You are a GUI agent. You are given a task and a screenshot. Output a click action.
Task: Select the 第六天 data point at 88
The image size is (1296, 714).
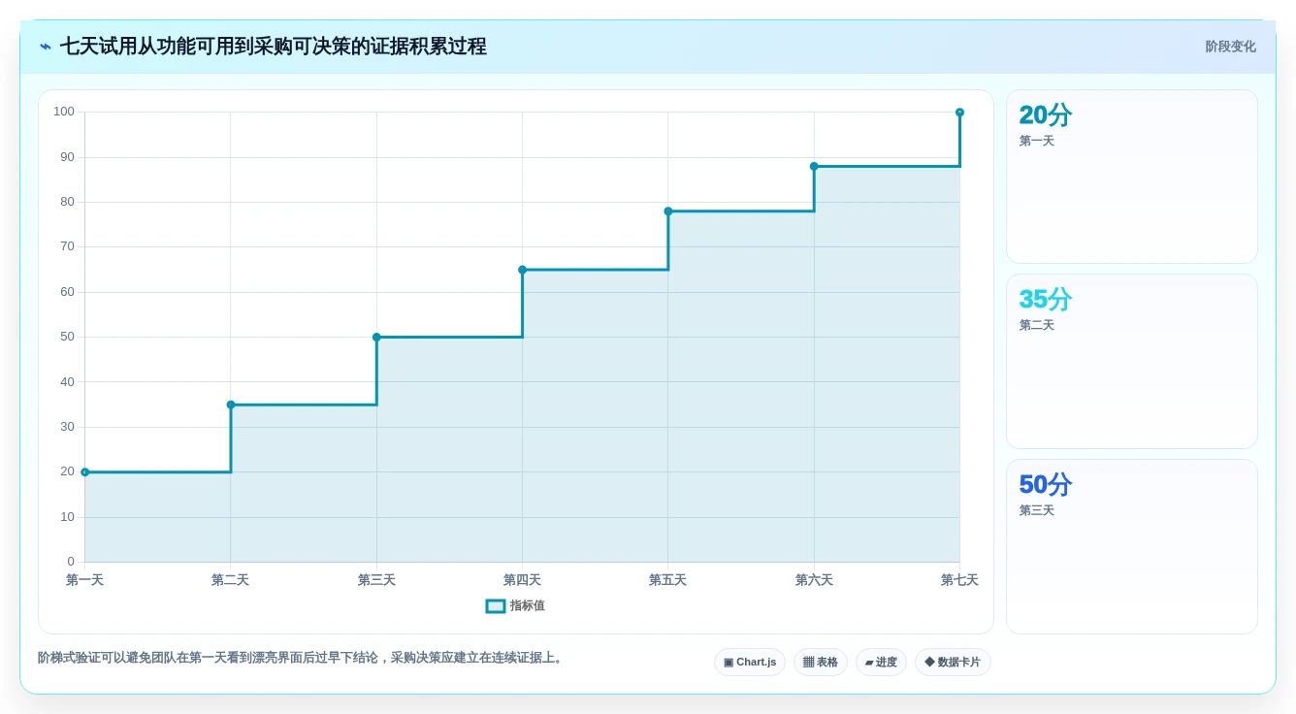pos(814,166)
